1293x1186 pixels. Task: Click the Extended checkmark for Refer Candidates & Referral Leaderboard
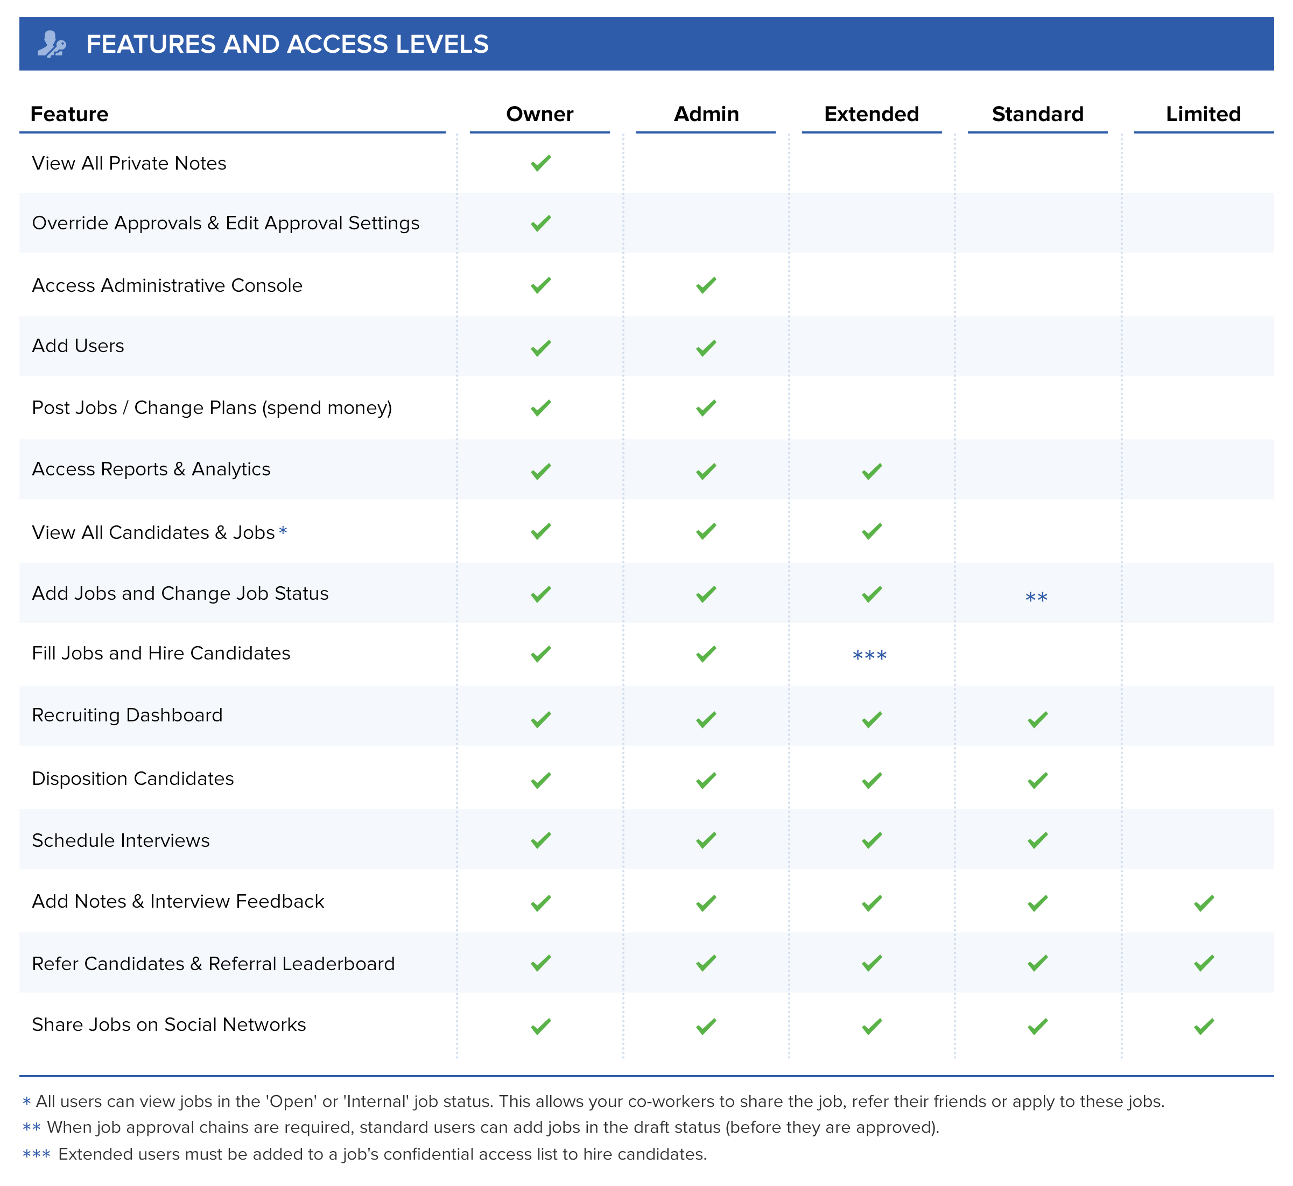(872, 963)
